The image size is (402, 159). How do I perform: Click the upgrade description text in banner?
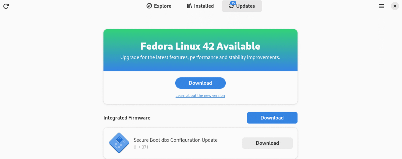coord(200,57)
